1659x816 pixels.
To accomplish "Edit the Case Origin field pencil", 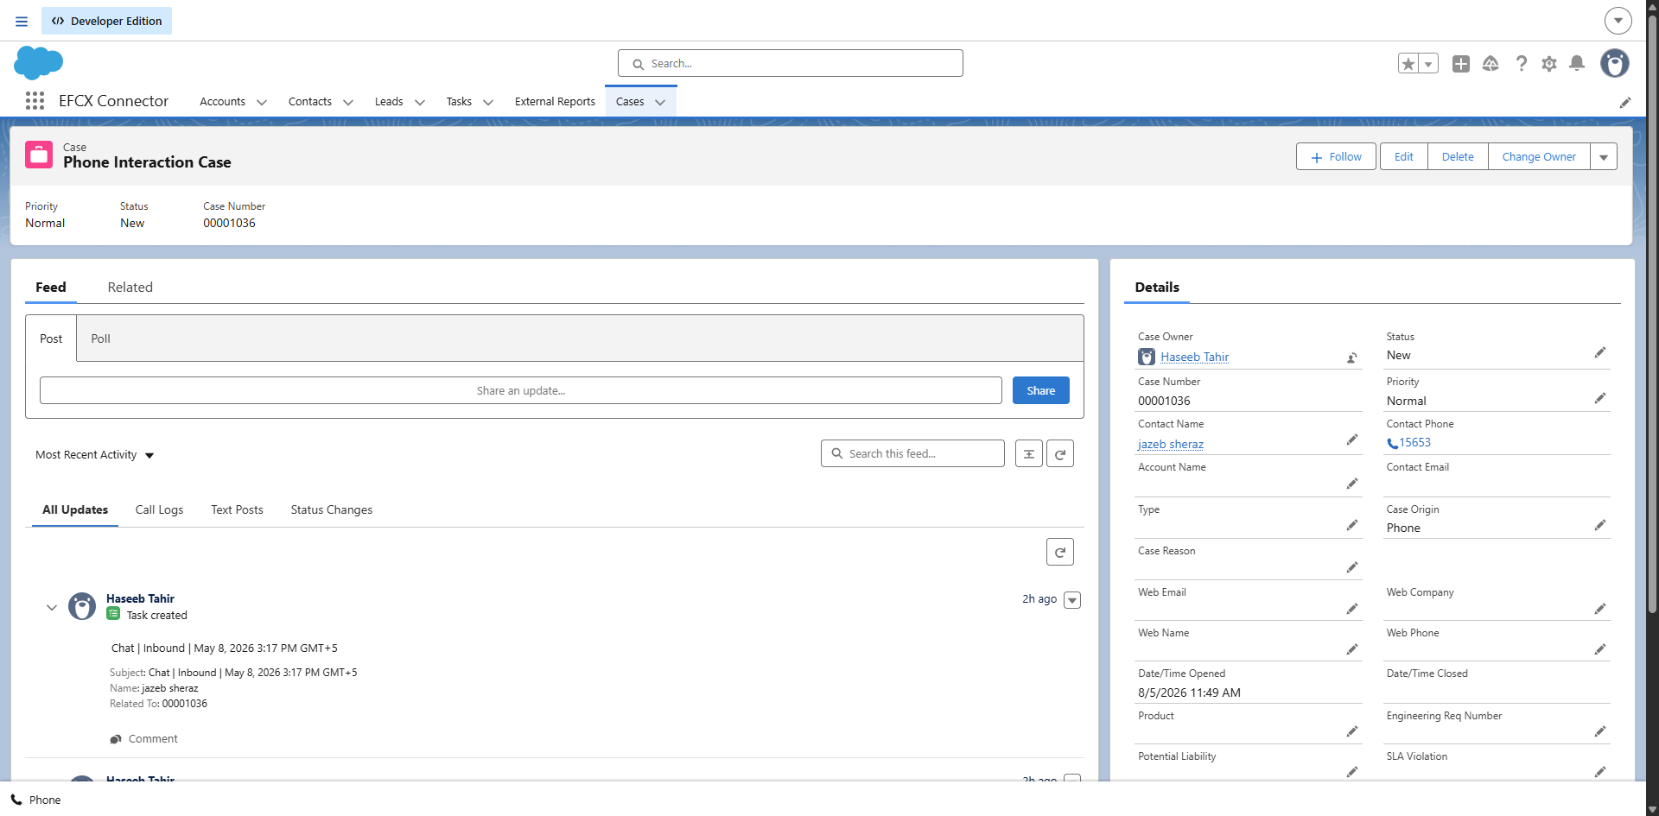I will (1600, 525).
